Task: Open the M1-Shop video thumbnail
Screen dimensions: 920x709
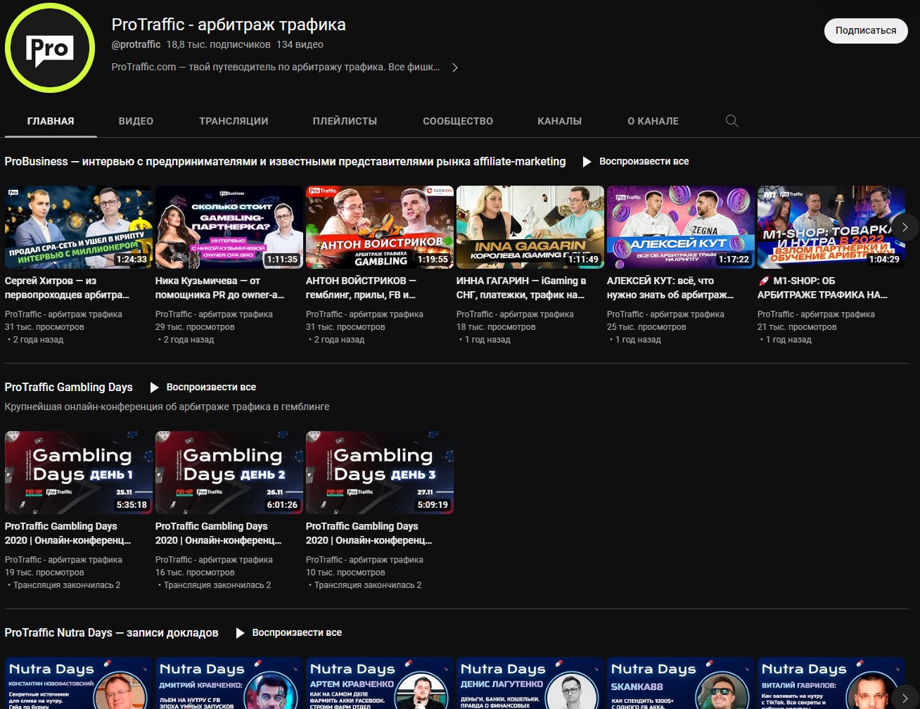Action: tap(831, 227)
